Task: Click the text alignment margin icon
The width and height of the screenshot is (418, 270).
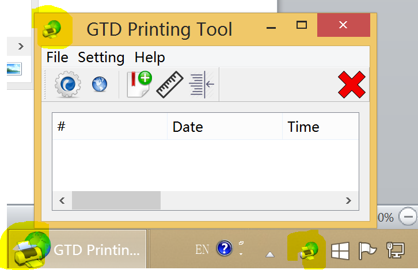Action: coord(202,85)
